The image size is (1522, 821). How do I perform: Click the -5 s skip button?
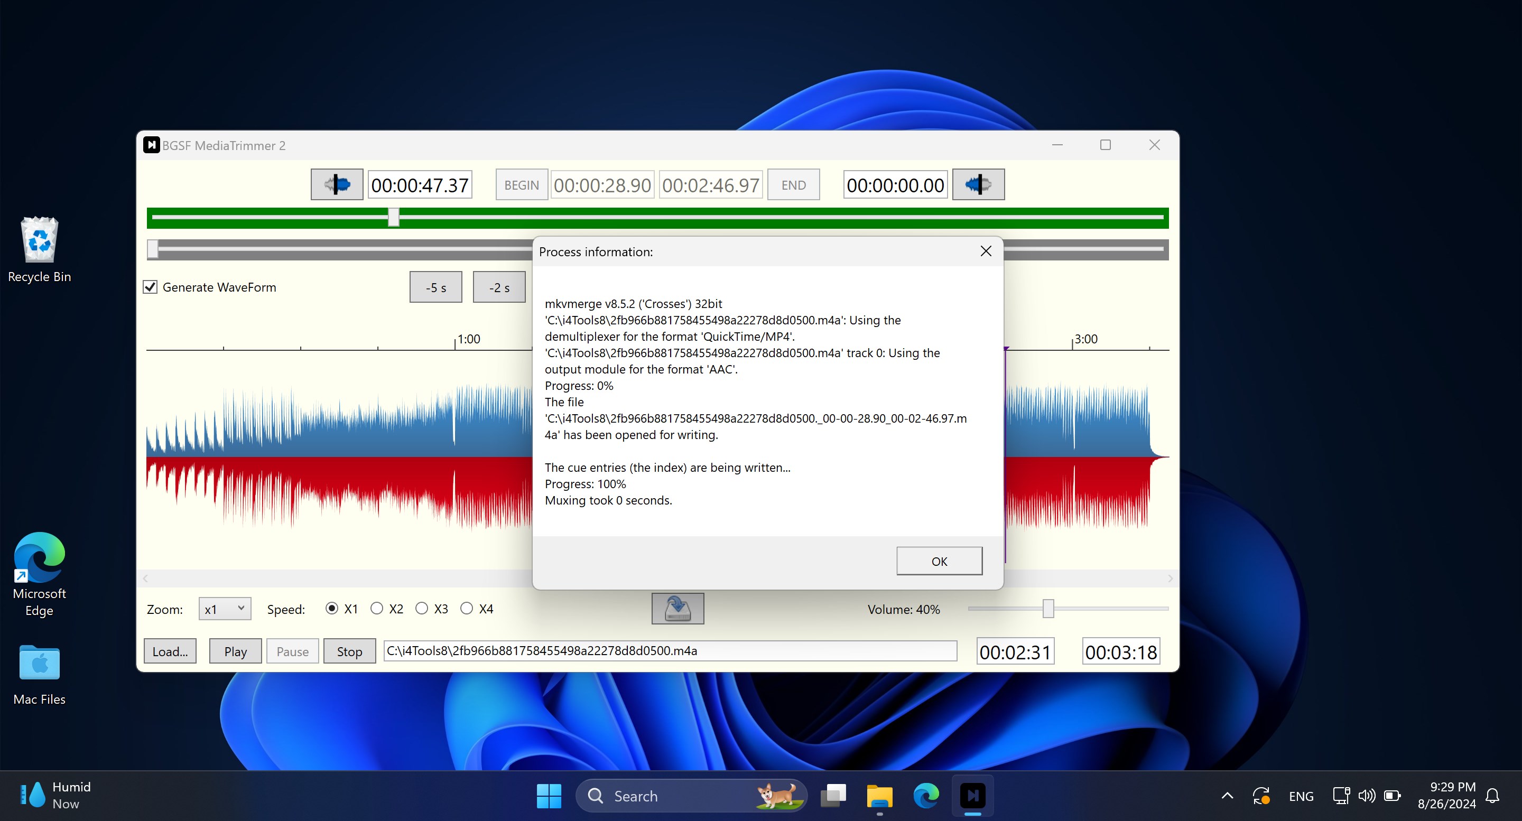(435, 287)
